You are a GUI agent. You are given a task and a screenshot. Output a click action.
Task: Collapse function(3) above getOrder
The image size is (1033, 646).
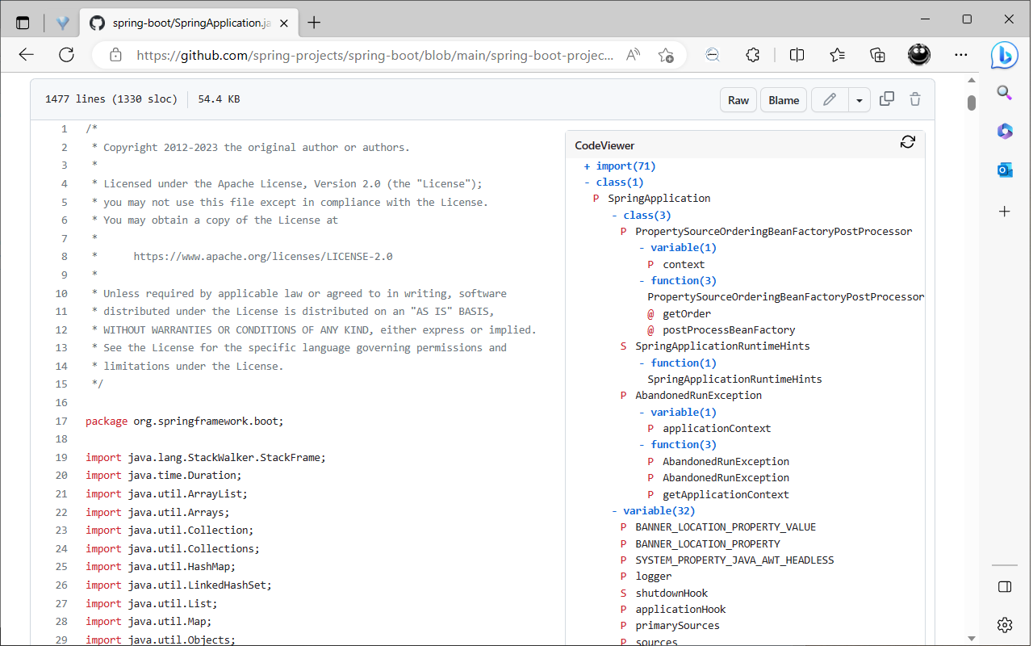(678, 280)
